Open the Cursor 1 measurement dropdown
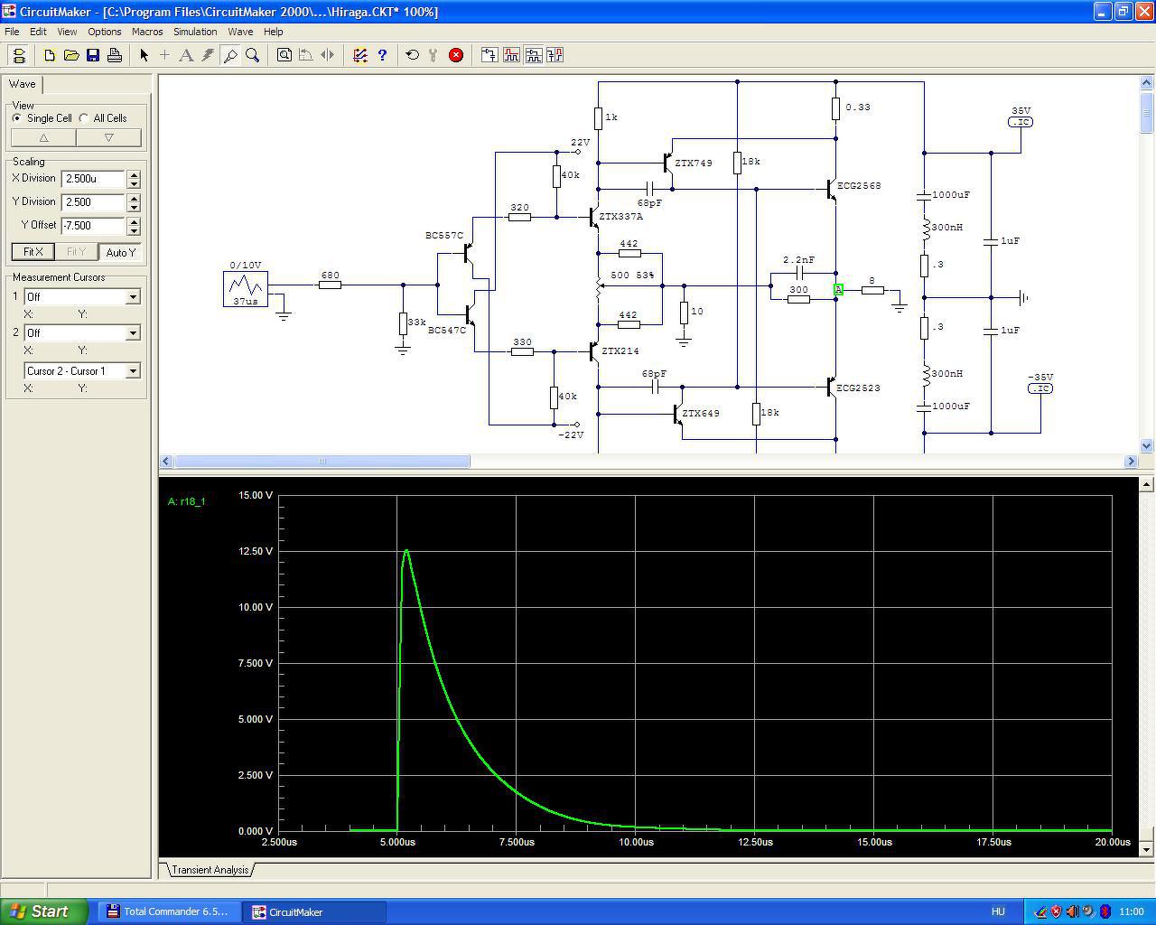 [133, 297]
